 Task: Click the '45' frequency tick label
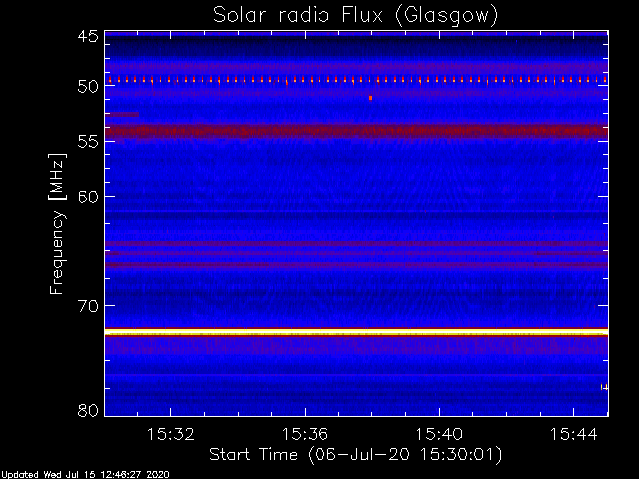pyautogui.click(x=88, y=37)
